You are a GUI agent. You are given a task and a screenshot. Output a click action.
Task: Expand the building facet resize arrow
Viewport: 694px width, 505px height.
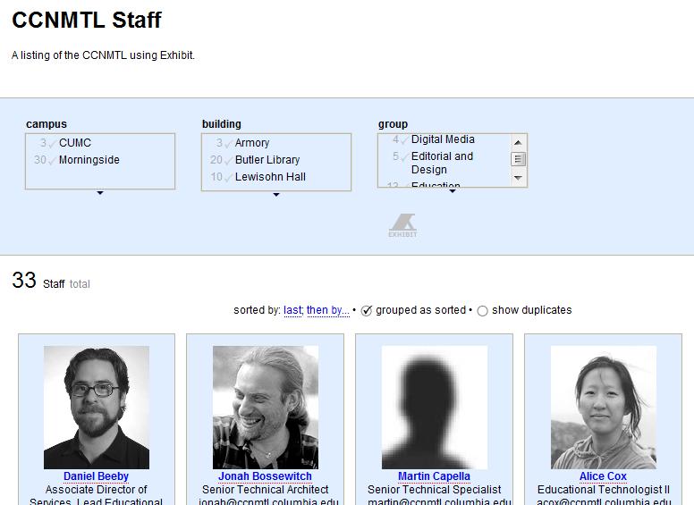pos(276,195)
